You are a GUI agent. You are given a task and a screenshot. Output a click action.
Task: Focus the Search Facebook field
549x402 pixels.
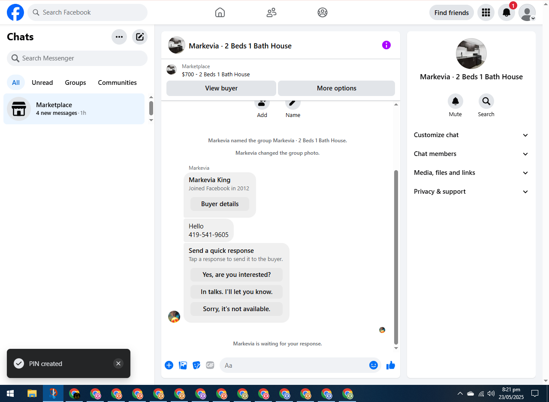[x=87, y=12]
